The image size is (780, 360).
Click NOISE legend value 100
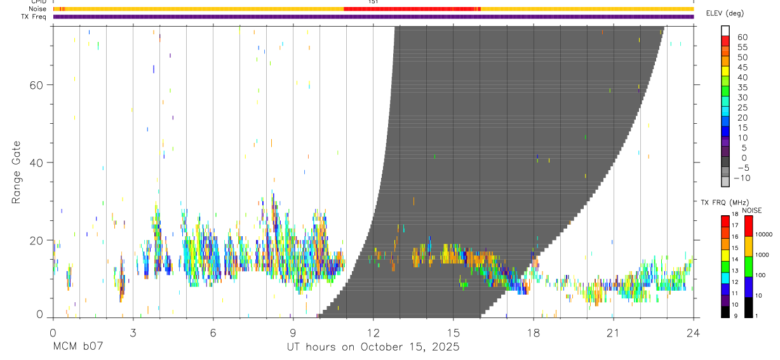pyautogui.click(x=760, y=275)
